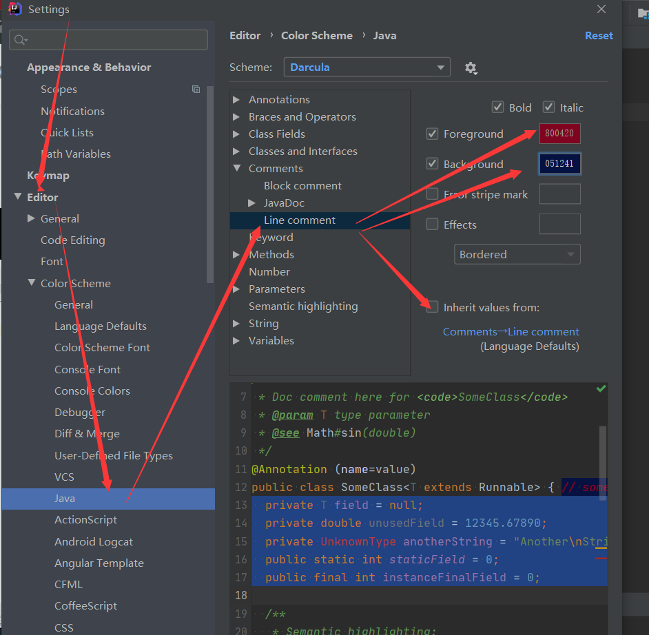Uncheck the Background checkbox
The width and height of the screenshot is (649, 635).
click(x=432, y=164)
